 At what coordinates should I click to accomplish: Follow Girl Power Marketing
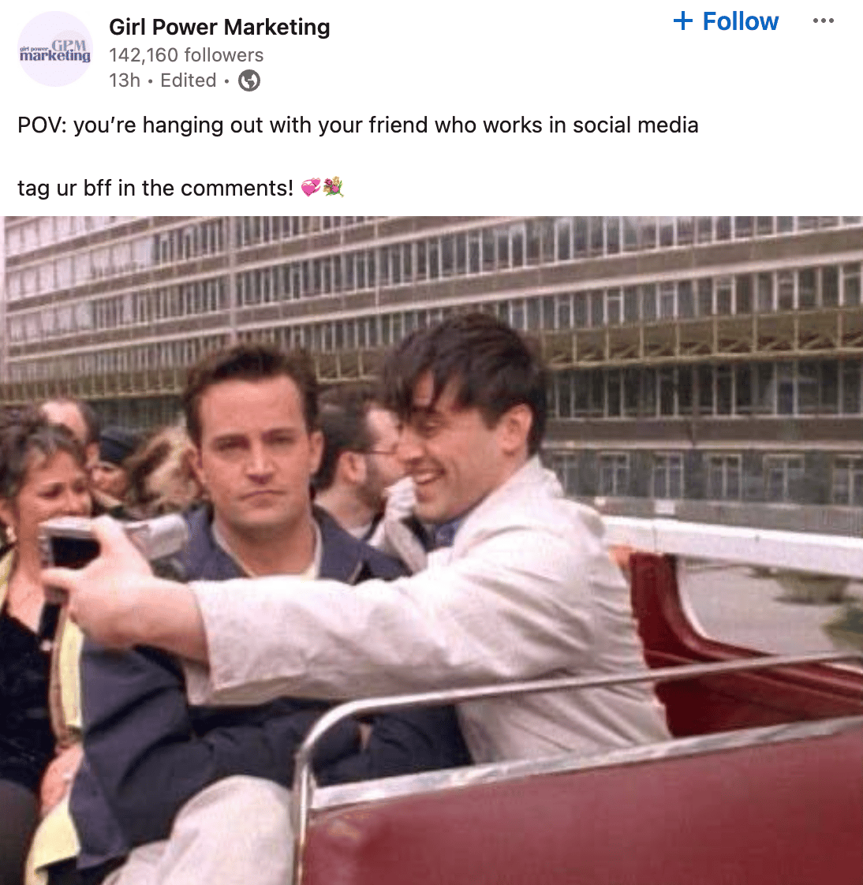coord(726,21)
